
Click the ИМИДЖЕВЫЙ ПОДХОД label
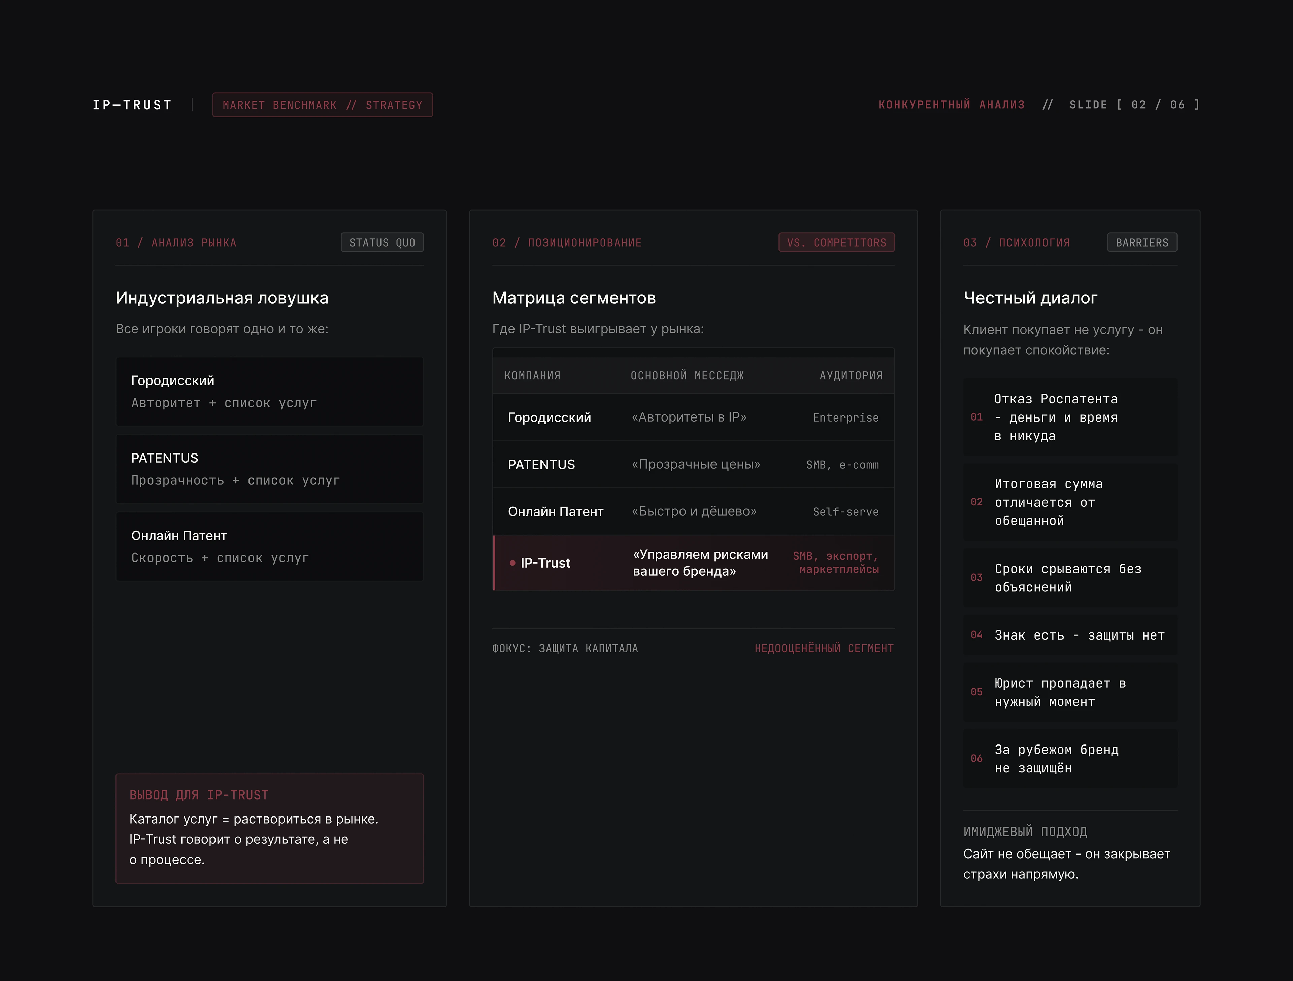point(1025,832)
